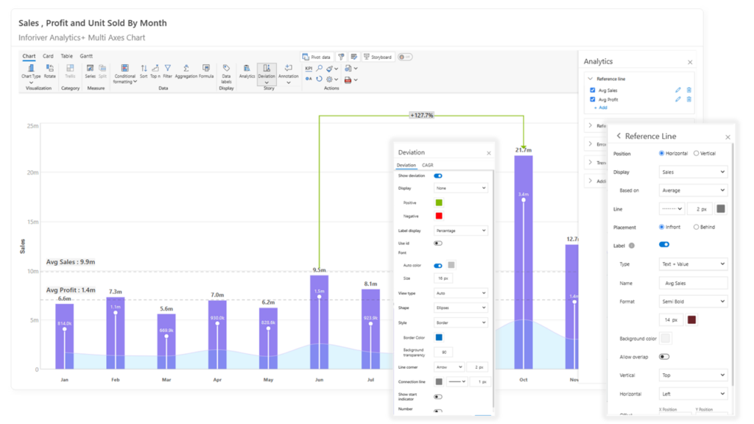Disable the Auto color font toggle
754x424 pixels.
[x=438, y=265]
